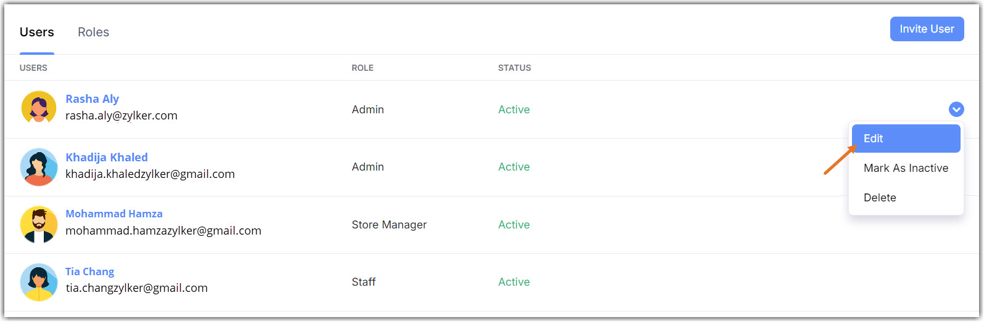This screenshot has width=984, height=322.
Task: Open the Users tab
Action: click(x=37, y=32)
